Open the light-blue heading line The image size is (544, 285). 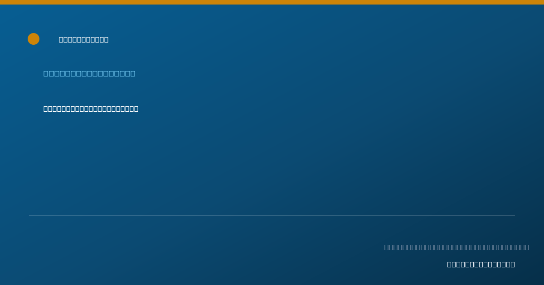(x=89, y=73)
